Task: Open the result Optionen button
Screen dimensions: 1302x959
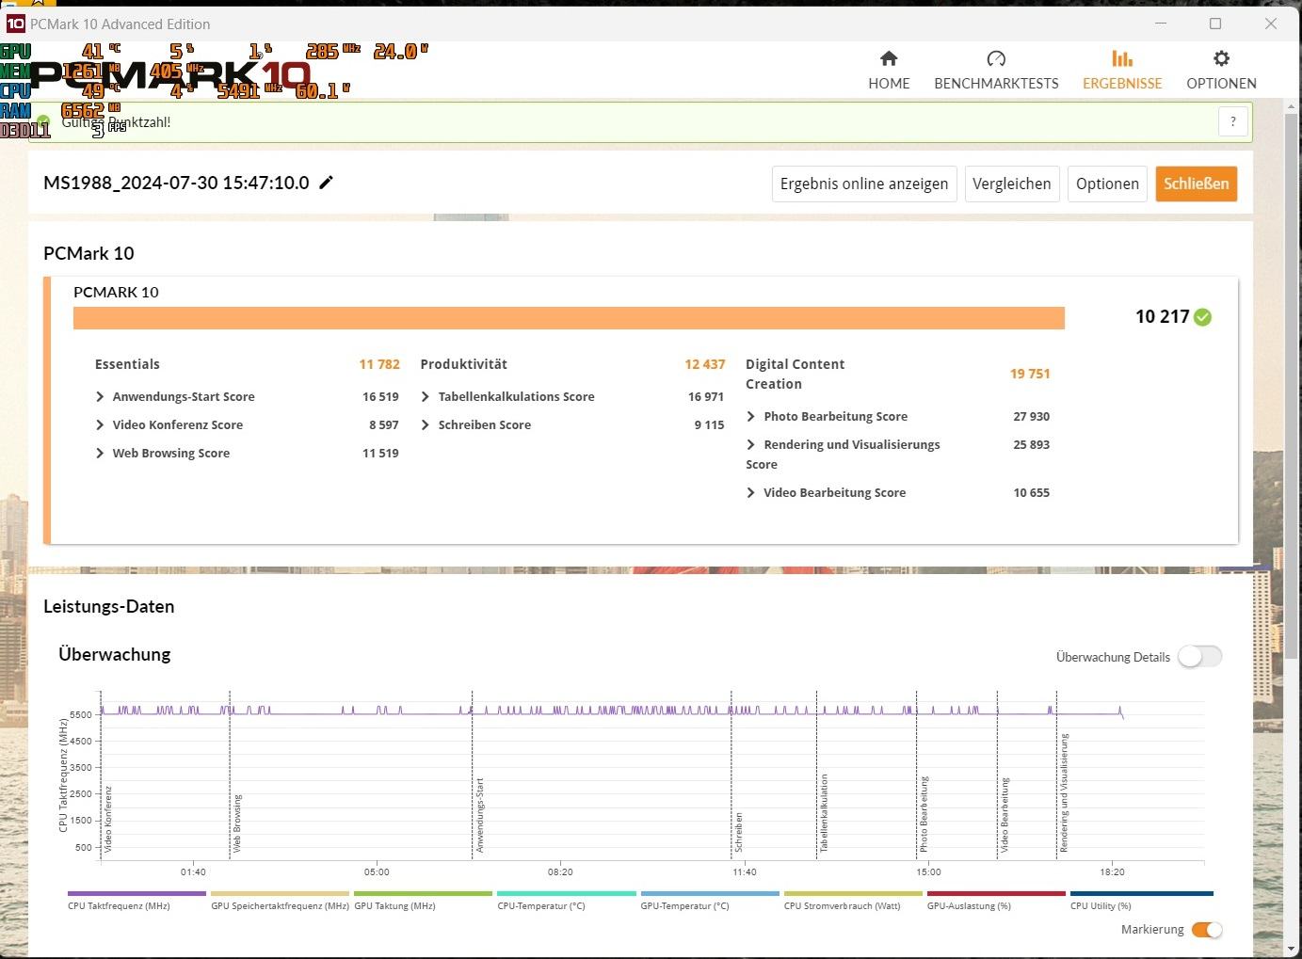Action: 1107,184
